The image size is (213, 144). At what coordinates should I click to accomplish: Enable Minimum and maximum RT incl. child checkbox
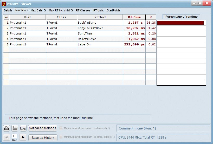click(61, 137)
